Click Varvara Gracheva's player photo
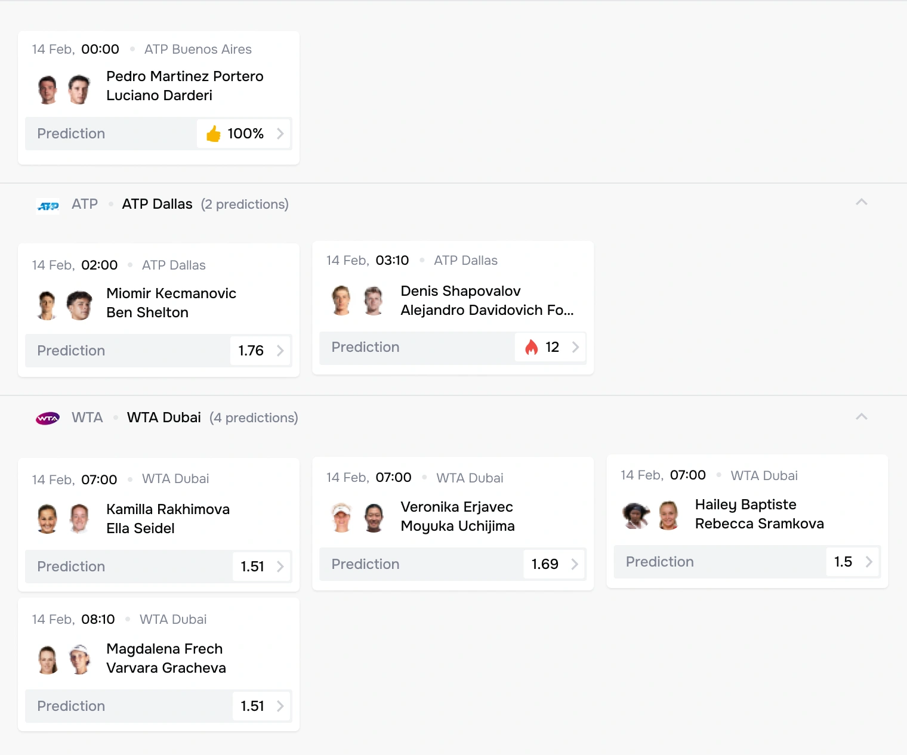This screenshot has height=755, width=907. (79, 660)
